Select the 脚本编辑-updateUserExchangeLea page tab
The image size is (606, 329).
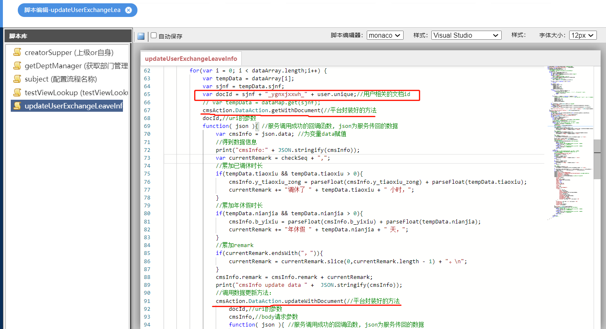tap(72, 10)
